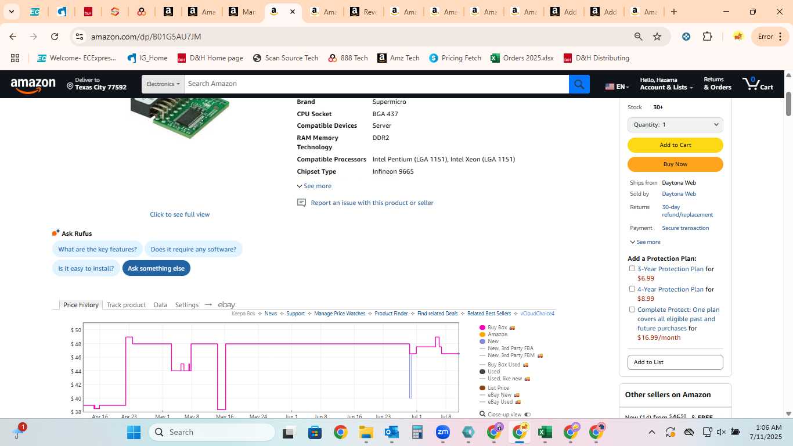Bookmark this page with star icon
The height and width of the screenshot is (446, 793).
coord(657,37)
